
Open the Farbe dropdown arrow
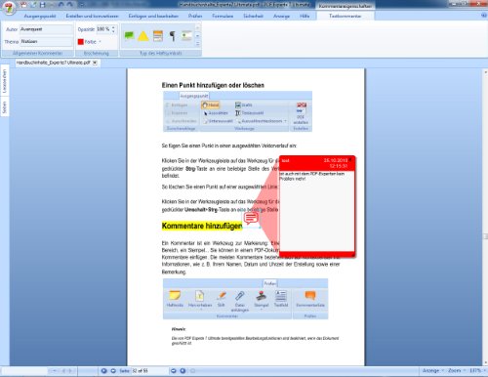tap(100, 42)
